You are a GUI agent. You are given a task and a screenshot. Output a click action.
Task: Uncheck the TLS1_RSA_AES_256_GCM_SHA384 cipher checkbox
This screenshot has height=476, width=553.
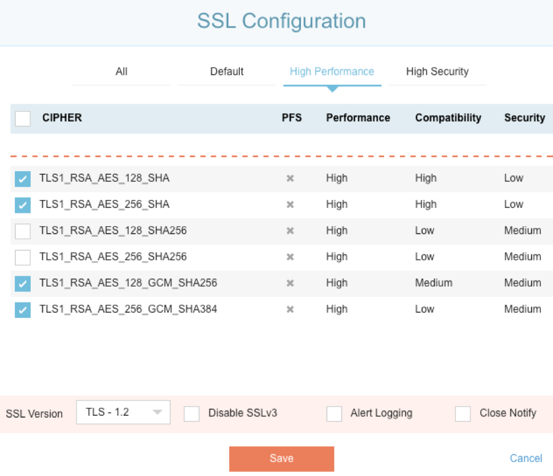[23, 310]
